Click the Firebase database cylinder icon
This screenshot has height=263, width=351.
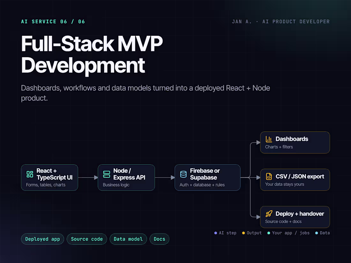183,174
